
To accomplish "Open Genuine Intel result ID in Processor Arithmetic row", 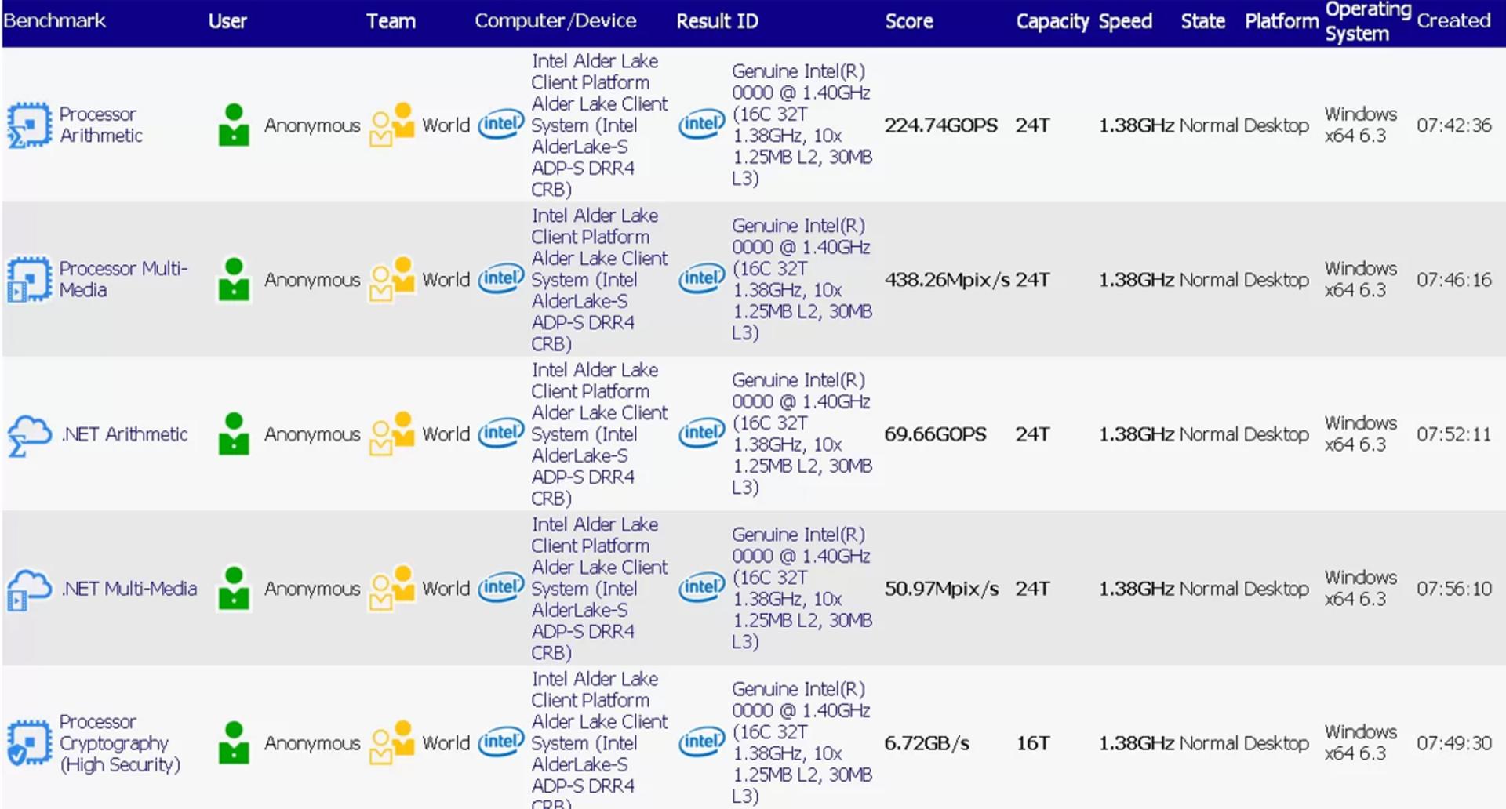I will [802, 125].
